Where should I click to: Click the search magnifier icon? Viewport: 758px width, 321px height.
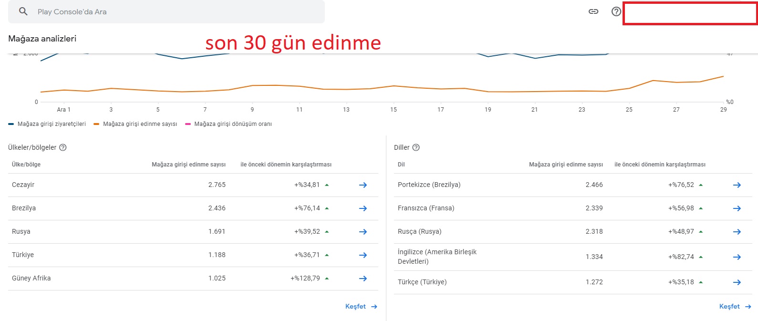pyautogui.click(x=23, y=11)
